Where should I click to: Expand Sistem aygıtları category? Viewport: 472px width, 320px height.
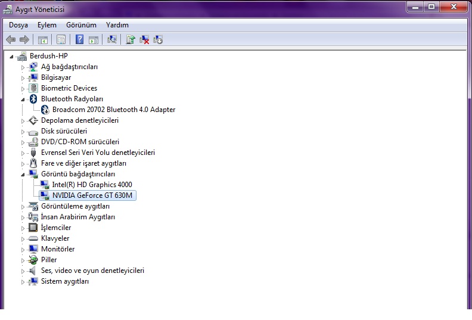click(x=23, y=282)
